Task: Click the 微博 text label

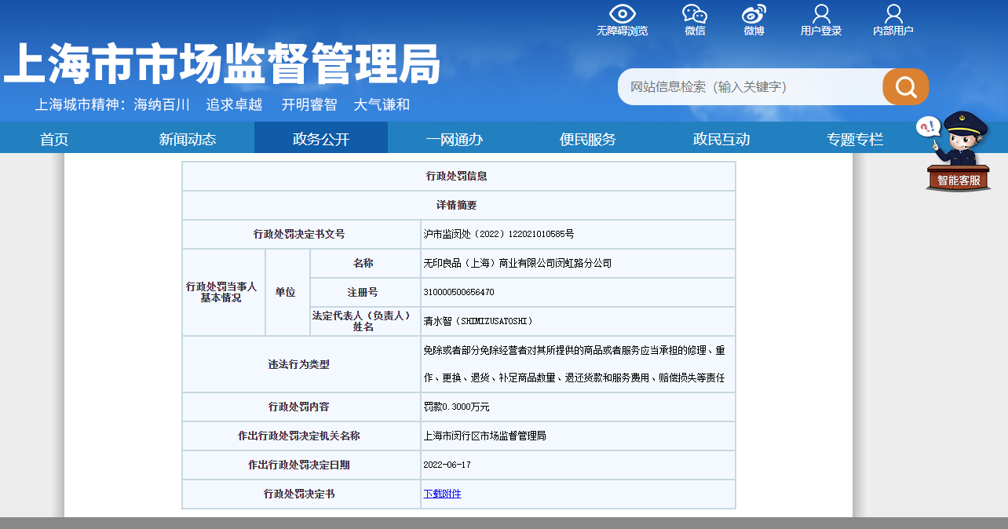Action: point(754,31)
